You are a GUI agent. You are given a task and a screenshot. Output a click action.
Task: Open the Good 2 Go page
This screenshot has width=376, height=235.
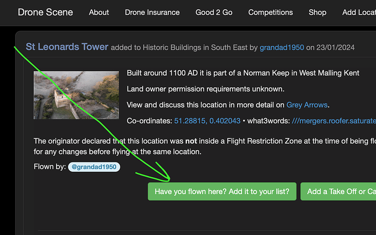[214, 12]
